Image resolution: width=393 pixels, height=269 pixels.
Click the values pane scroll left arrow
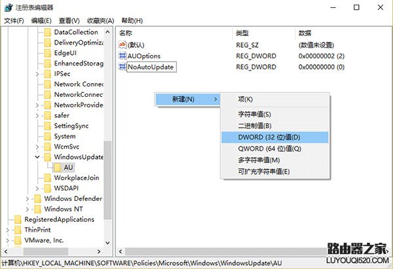tap(121, 251)
